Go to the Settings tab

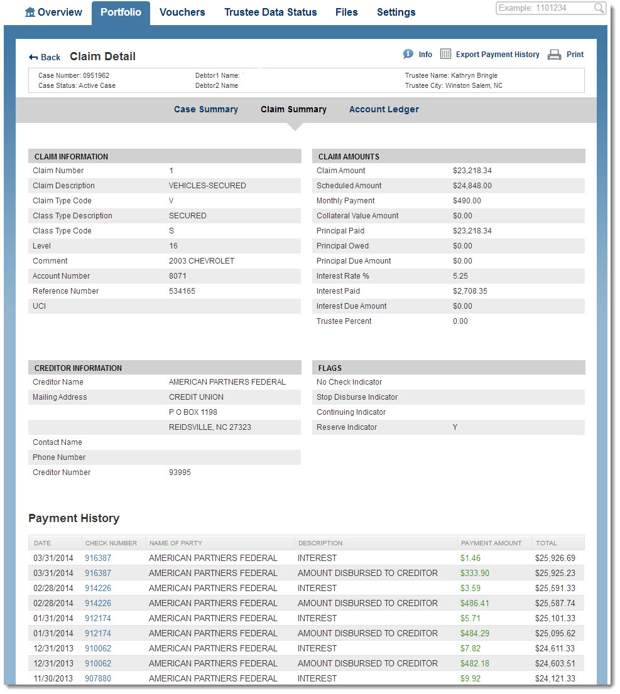coord(396,12)
